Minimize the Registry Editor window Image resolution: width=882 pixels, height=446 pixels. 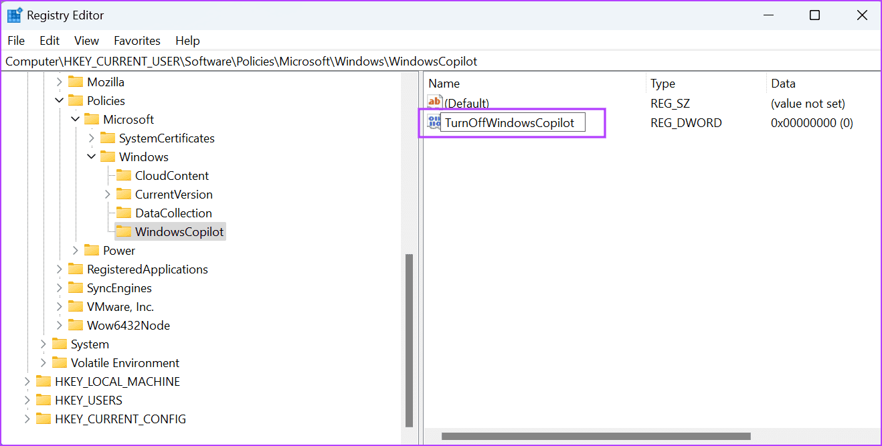(x=769, y=15)
